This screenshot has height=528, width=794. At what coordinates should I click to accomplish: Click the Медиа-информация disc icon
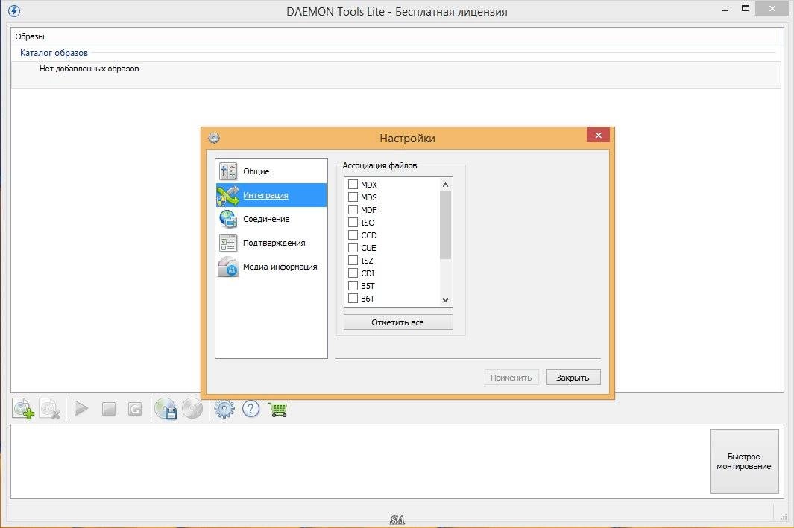pyautogui.click(x=228, y=267)
